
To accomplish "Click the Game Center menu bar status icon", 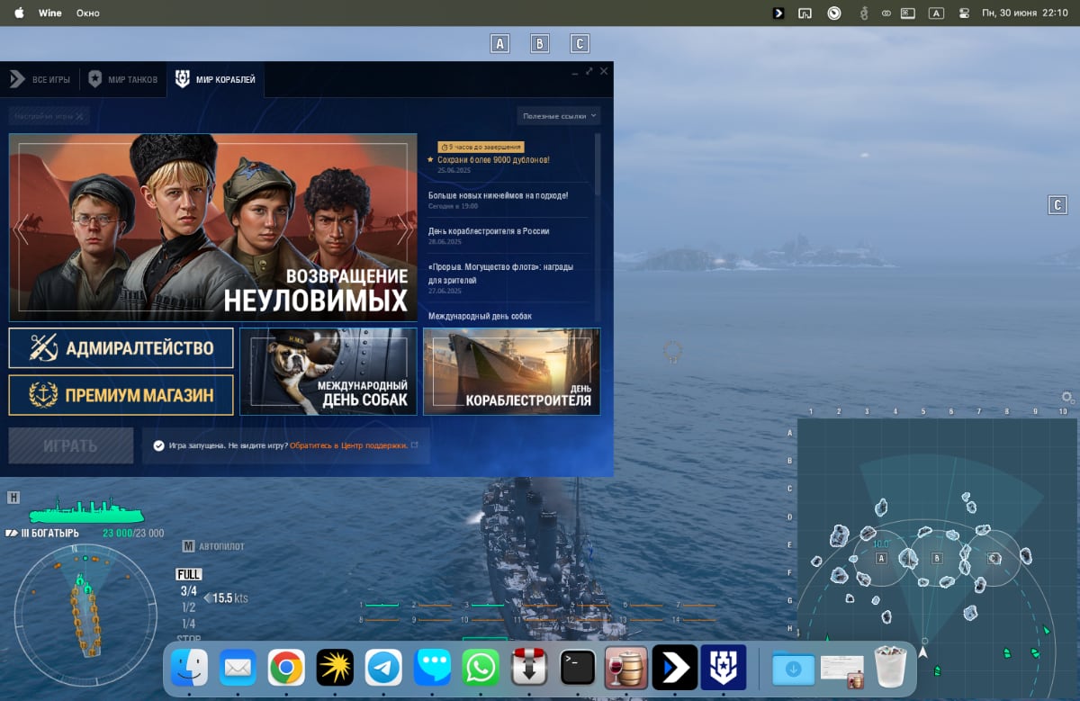I will coord(778,13).
